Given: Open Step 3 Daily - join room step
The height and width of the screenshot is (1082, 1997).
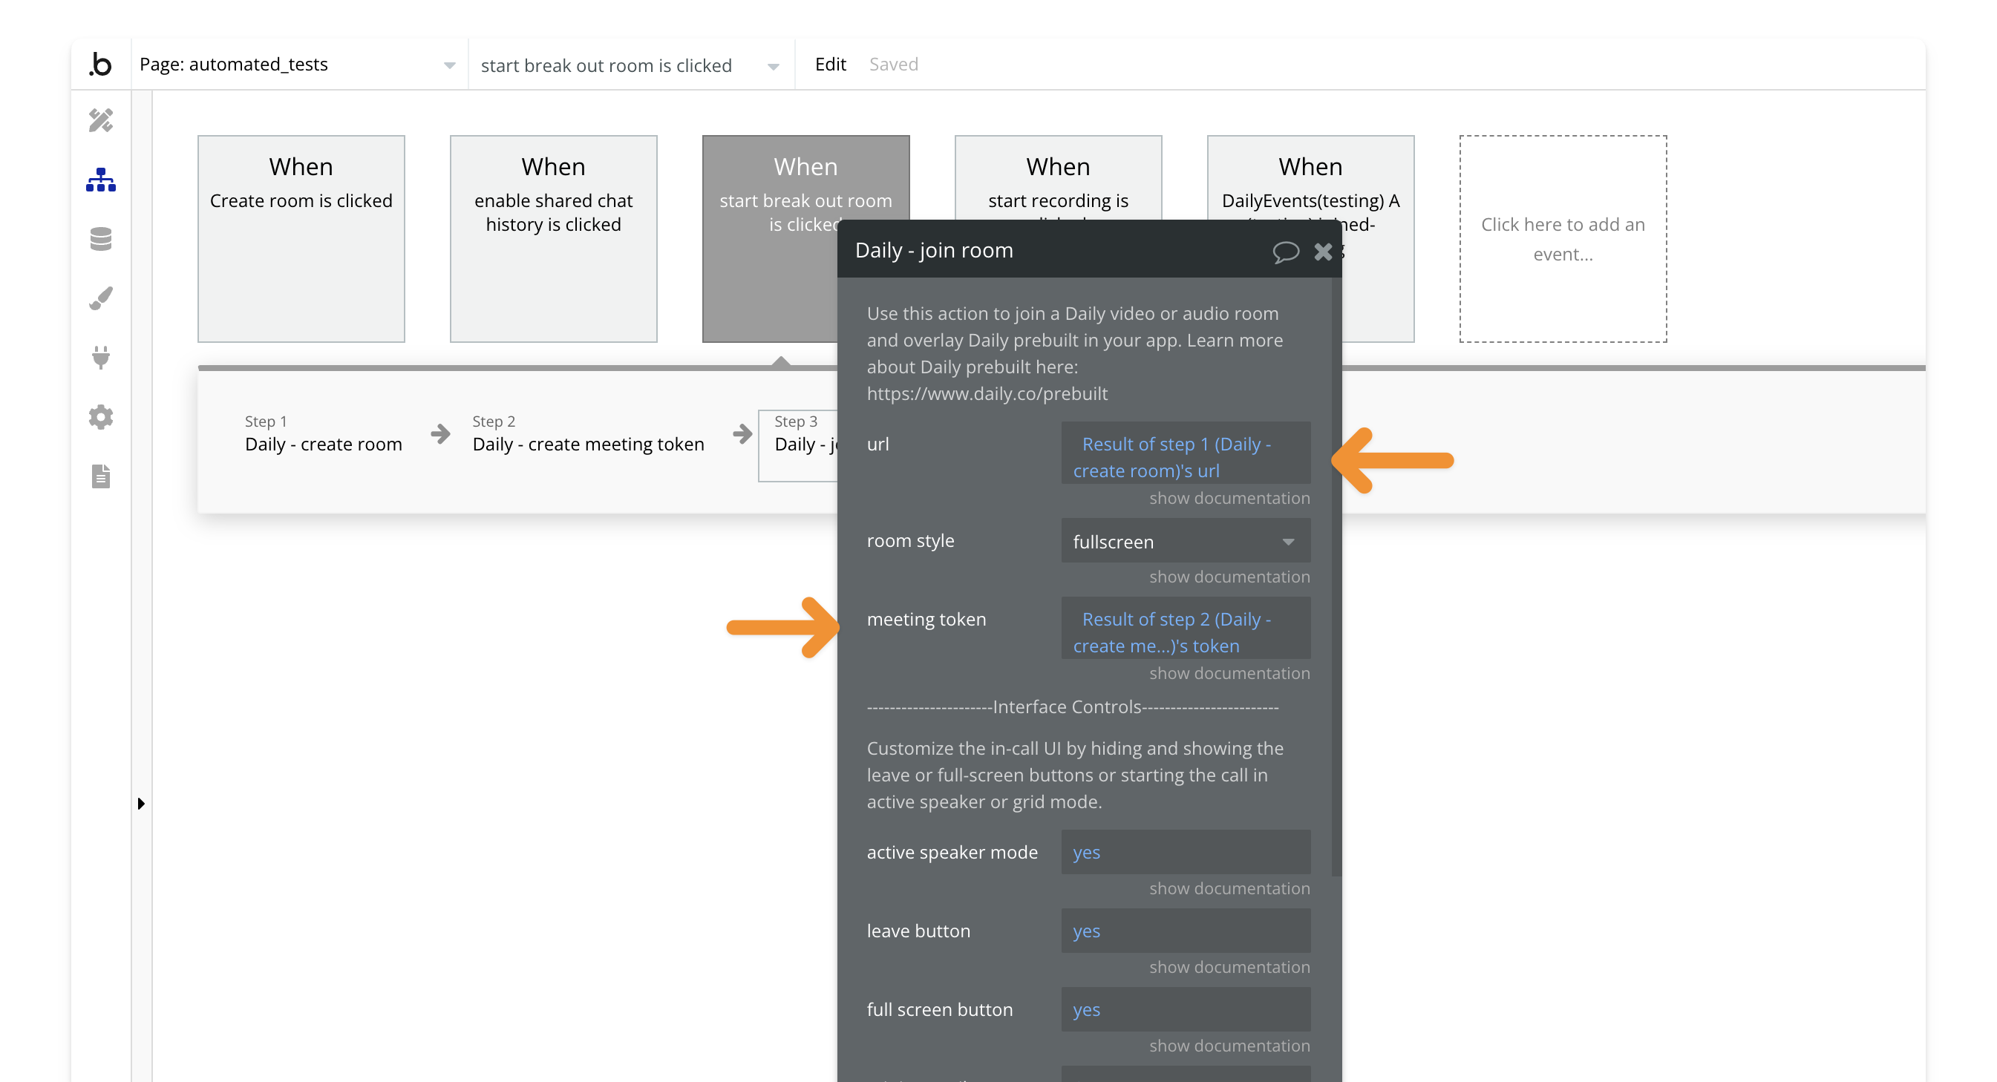Looking at the screenshot, I should [798, 446].
